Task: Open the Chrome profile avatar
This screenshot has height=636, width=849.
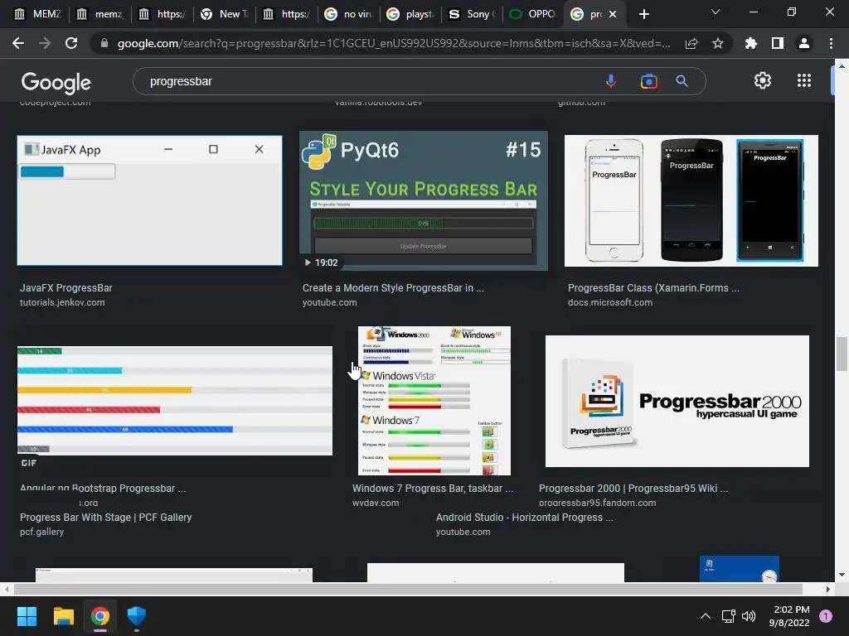Action: [804, 43]
